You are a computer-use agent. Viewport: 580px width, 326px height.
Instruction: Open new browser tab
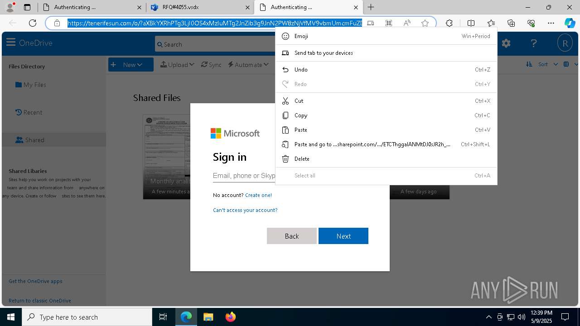(x=371, y=7)
